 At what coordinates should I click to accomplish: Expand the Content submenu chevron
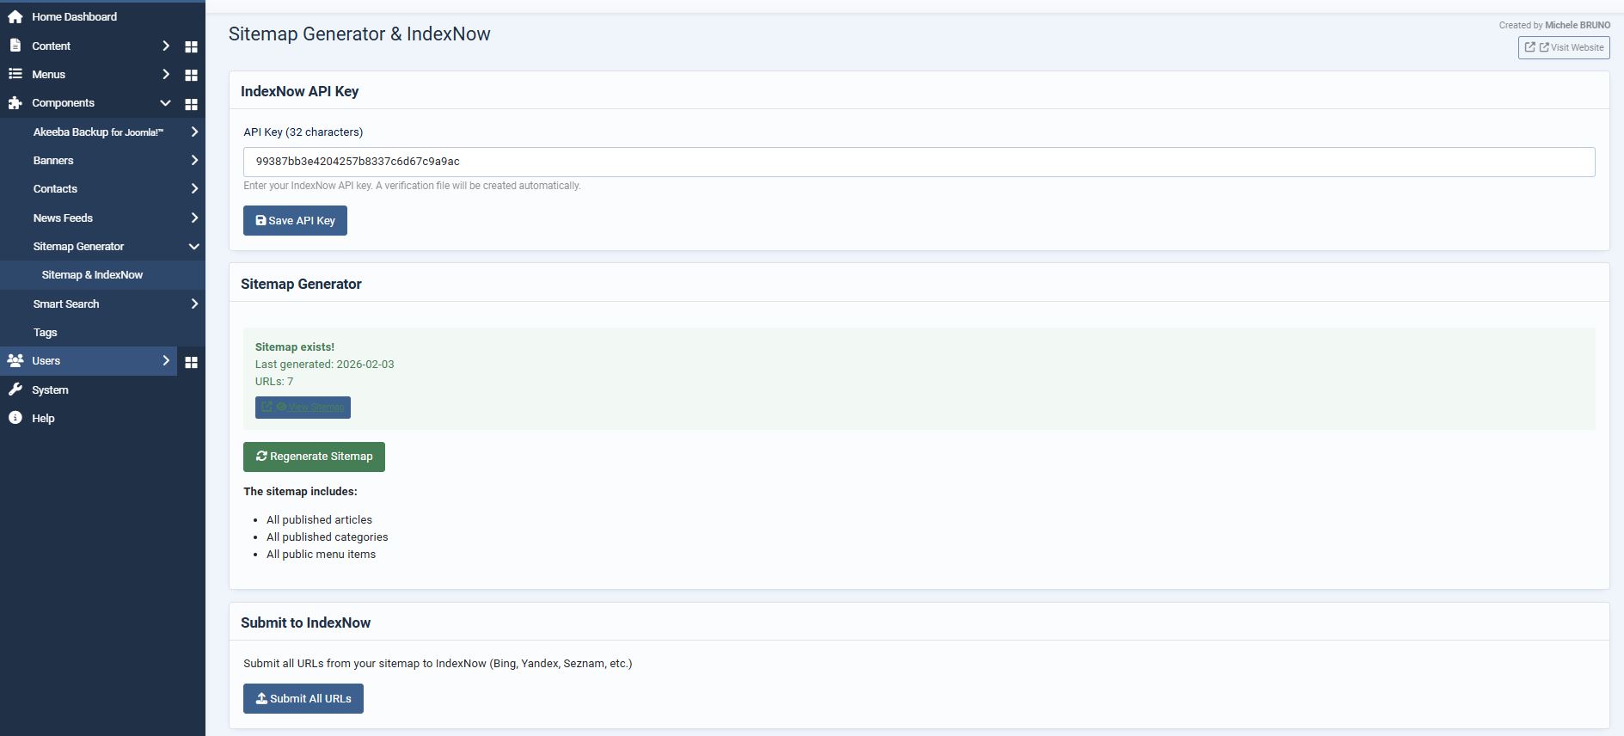tap(166, 46)
